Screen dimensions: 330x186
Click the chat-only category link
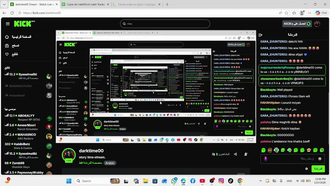click(90, 163)
